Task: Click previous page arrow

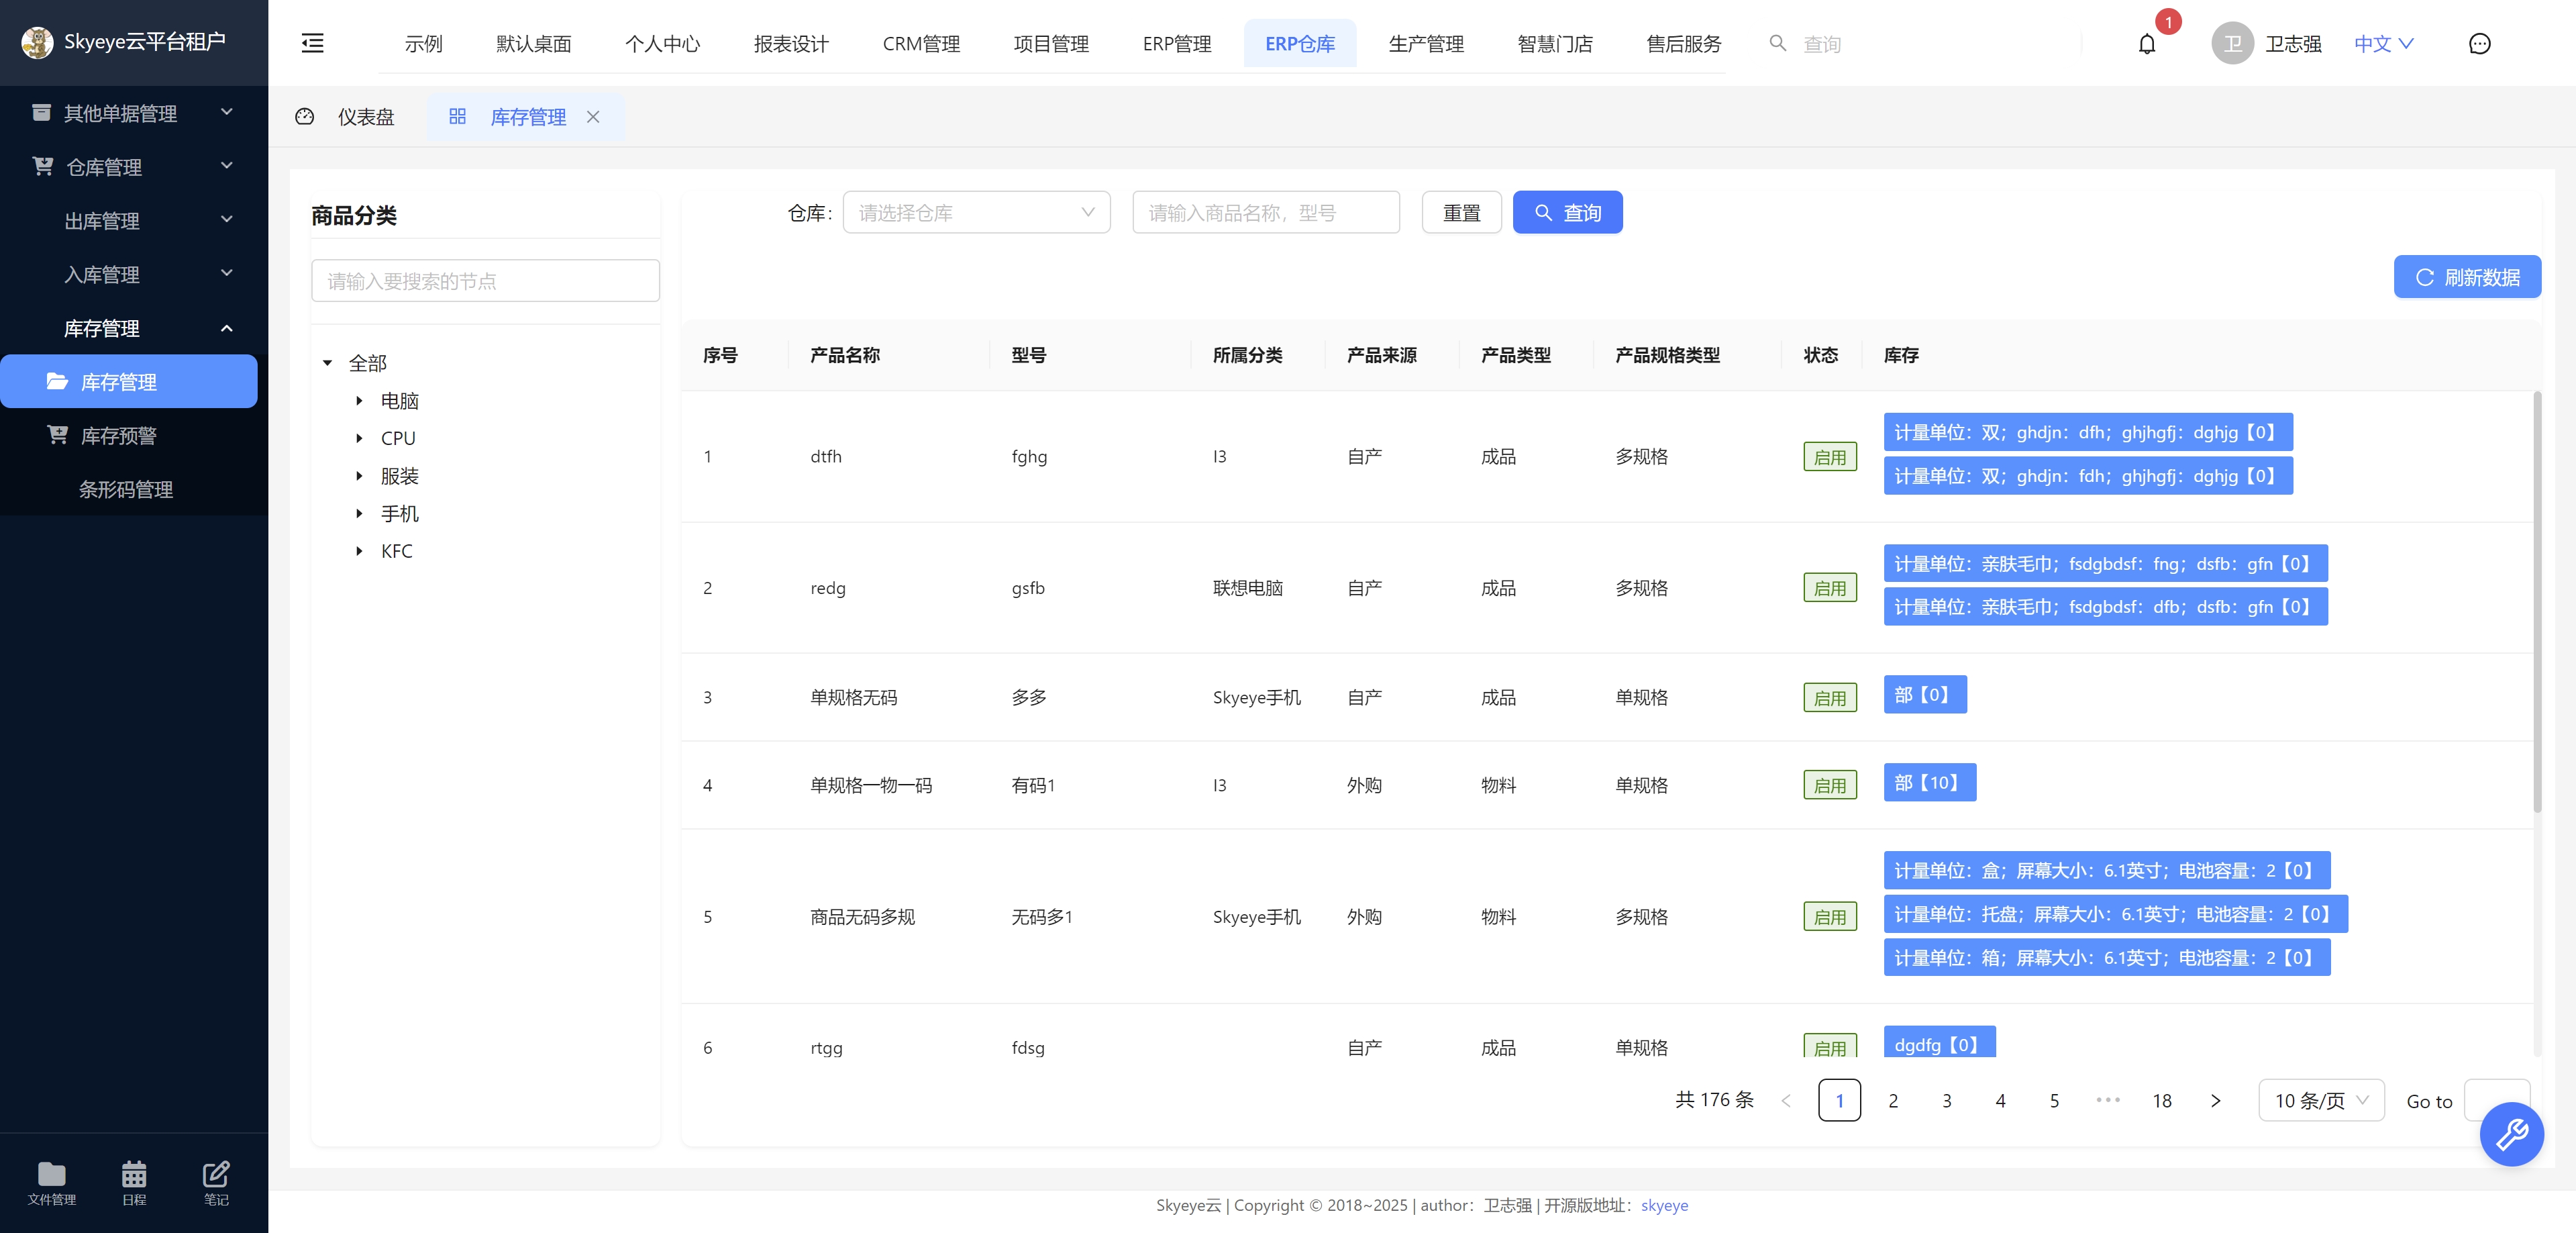Action: click(1786, 1100)
